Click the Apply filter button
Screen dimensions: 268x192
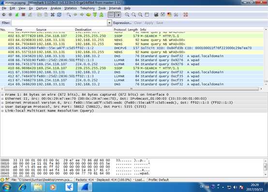(149, 23)
